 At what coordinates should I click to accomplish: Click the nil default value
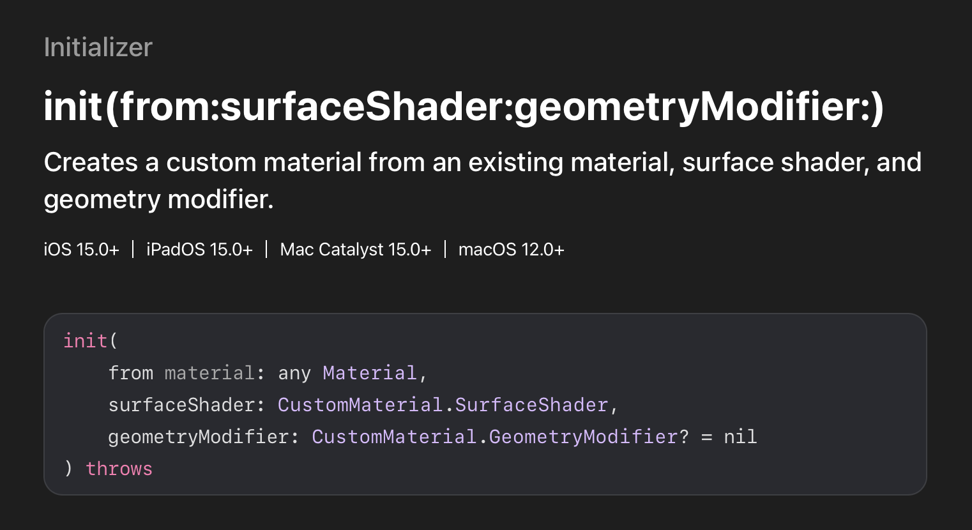coord(740,436)
